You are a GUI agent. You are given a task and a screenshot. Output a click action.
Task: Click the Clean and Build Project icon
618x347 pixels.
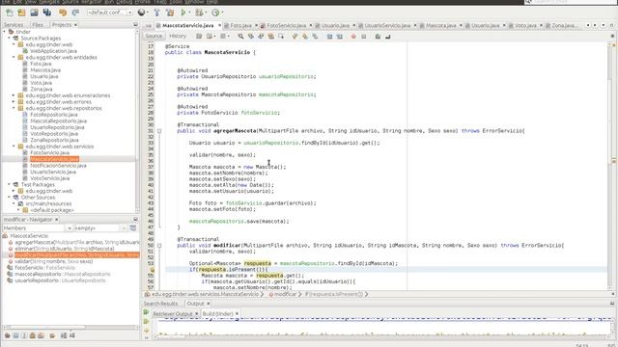[170, 13]
